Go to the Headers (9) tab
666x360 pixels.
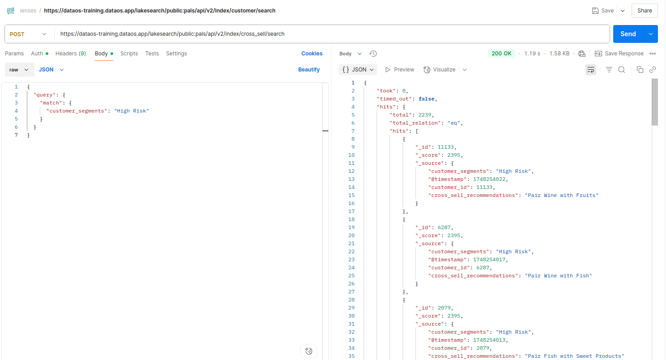click(x=71, y=54)
